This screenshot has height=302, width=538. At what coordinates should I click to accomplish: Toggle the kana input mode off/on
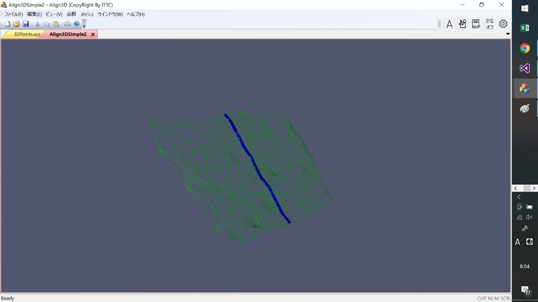pyautogui.click(x=489, y=24)
